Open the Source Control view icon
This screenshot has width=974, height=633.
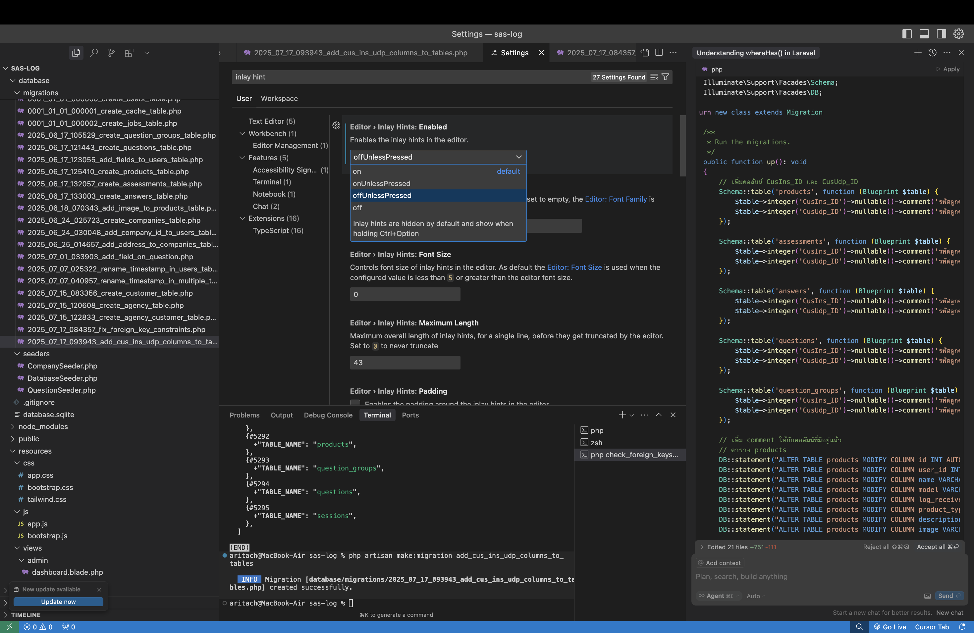click(x=111, y=53)
